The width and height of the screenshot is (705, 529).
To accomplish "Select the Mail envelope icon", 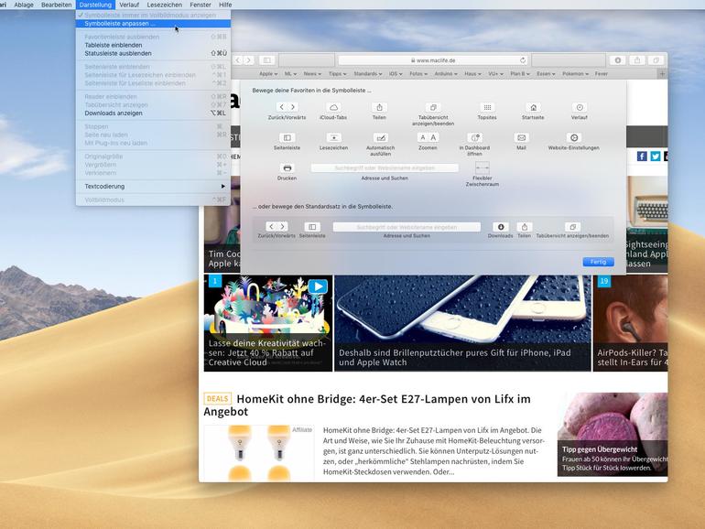I will (x=521, y=137).
